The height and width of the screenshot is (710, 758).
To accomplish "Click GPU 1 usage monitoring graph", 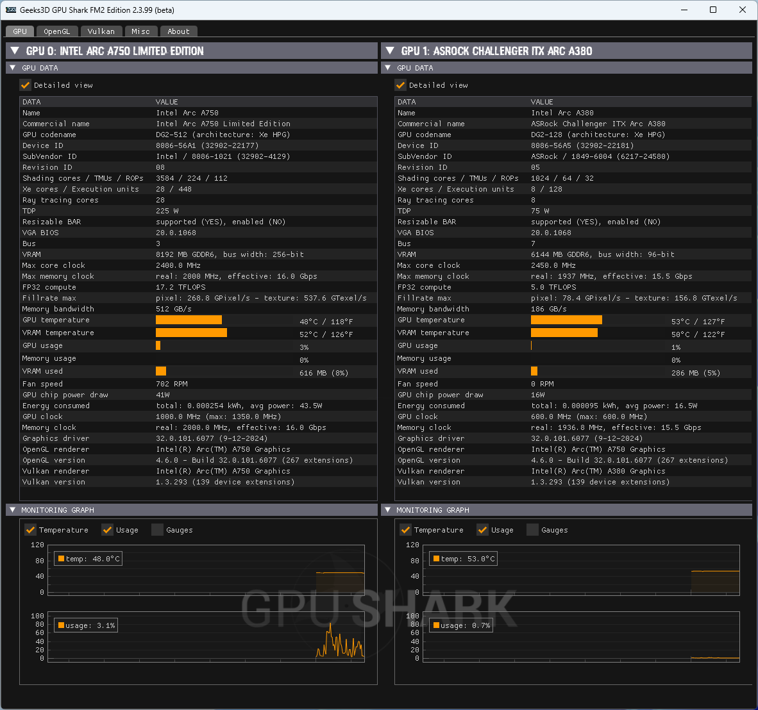I will point(581,636).
